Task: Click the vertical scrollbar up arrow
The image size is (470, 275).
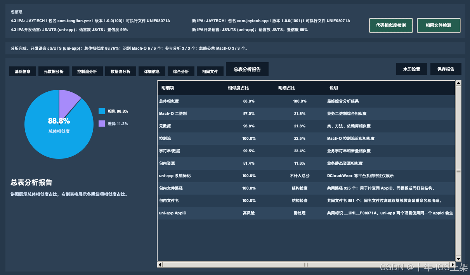Action: [458, 83]
